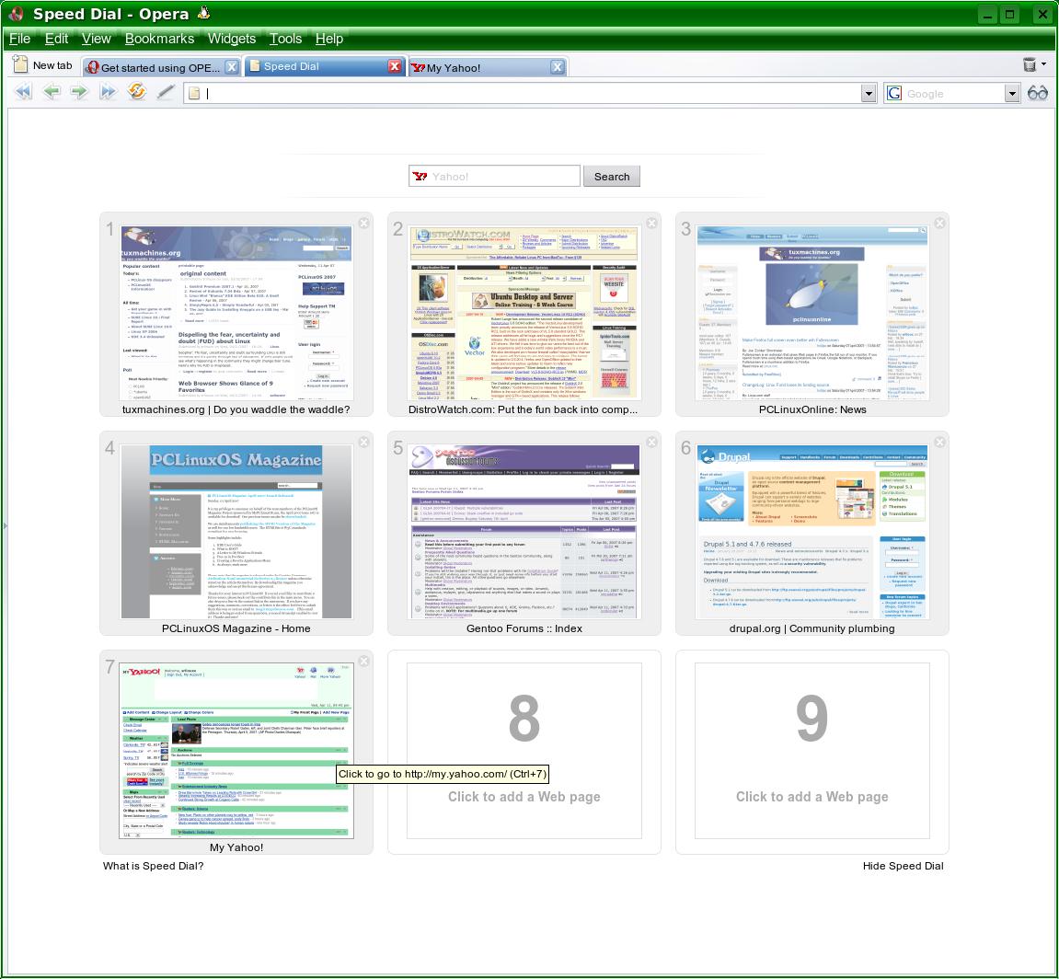Click the rewind navigation icon
The width and height of the screenshot is (1059, 979).
click(24, 92)
